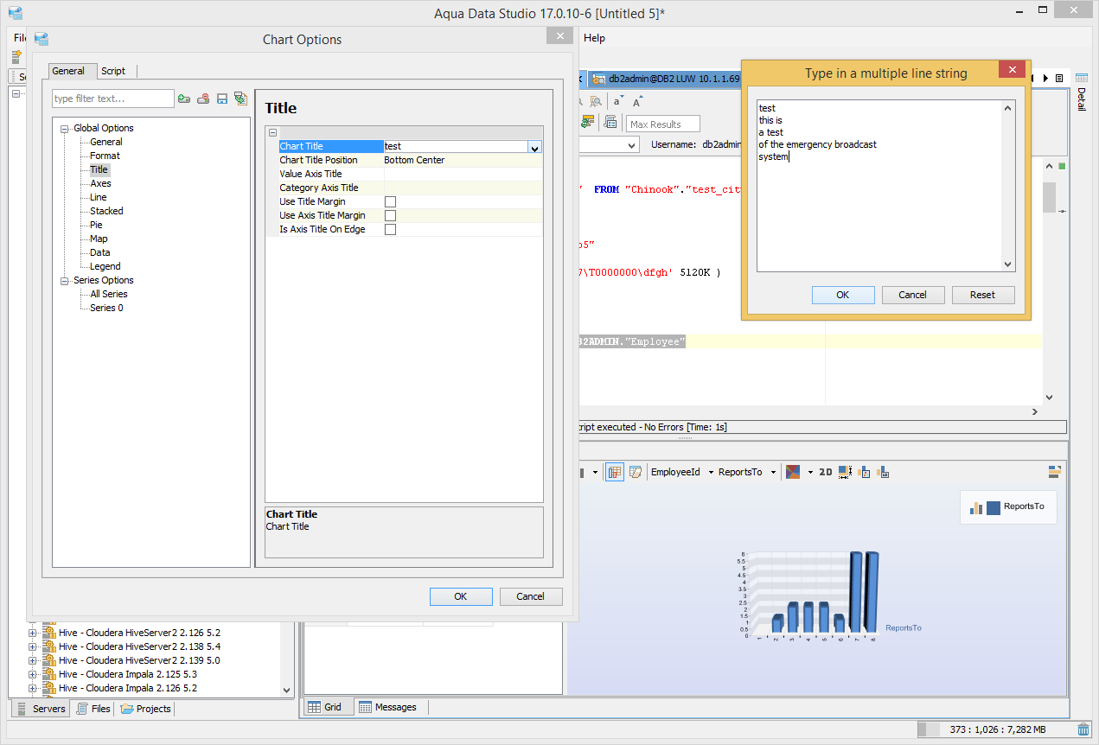Click the icon left of Max Results field
The height and width of the screenshot is (745, 1099).
point(610,123)
